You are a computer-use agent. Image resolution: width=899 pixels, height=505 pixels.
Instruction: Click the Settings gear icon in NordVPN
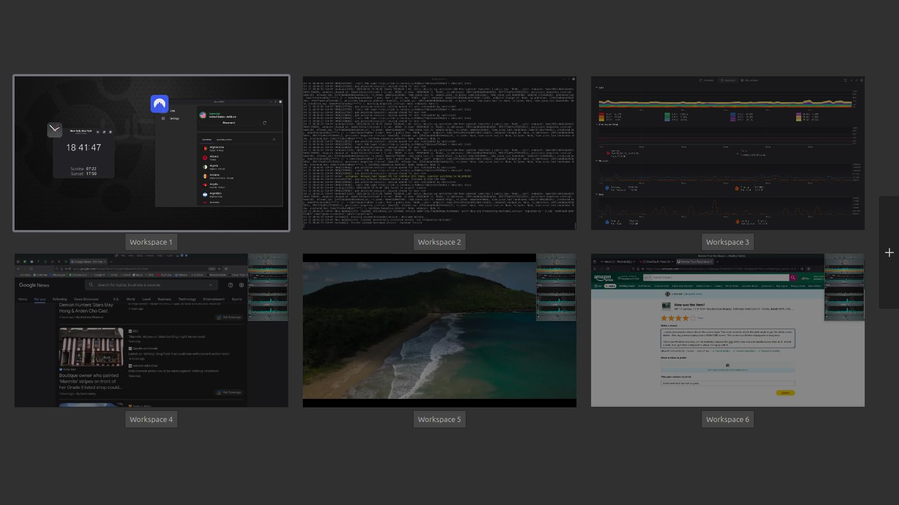164,118
